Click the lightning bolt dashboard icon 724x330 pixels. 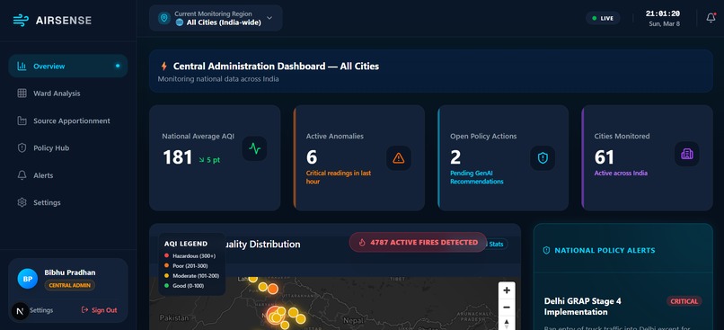pos(163,67)
